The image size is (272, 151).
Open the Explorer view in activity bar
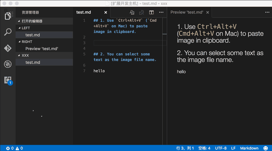[8, 16]
